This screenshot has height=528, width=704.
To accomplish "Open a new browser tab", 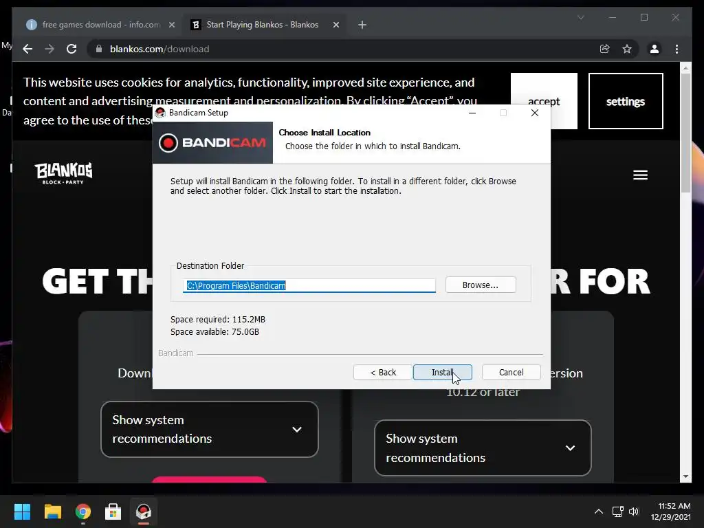I will pyautogui.click(x=362, y=25).
